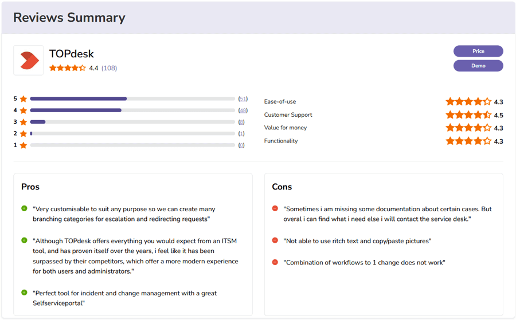Click the star icon beside rating 4
The width and height of the screenshot is (516, 320).
(24, 110)
